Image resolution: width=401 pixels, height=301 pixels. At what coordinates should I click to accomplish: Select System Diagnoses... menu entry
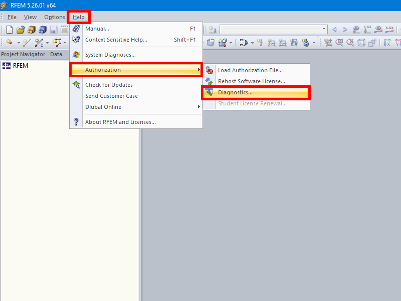coord(136,55)
